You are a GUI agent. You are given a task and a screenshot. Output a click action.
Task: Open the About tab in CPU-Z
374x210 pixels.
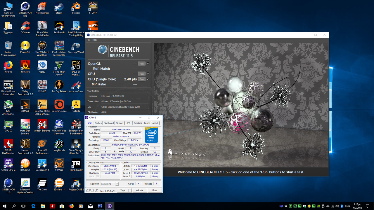tap(155, 123)
